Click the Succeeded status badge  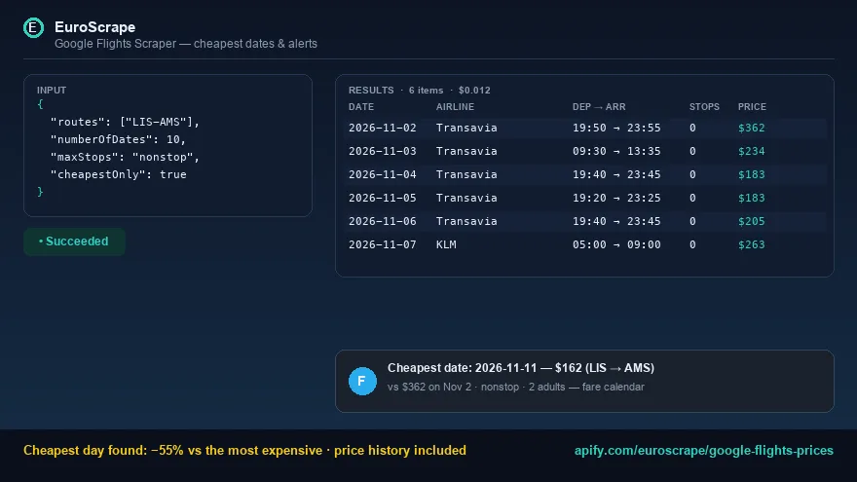point(74,241)
